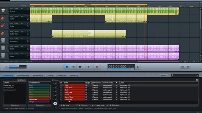The width and height of the screenshot is (202, 113).
Task: Stop playback with the stop button
Action: [x=80, y=67]
